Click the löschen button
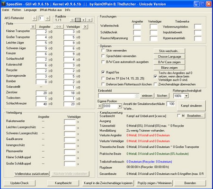This screenshot has width=213, height=189. click(162, 96)
